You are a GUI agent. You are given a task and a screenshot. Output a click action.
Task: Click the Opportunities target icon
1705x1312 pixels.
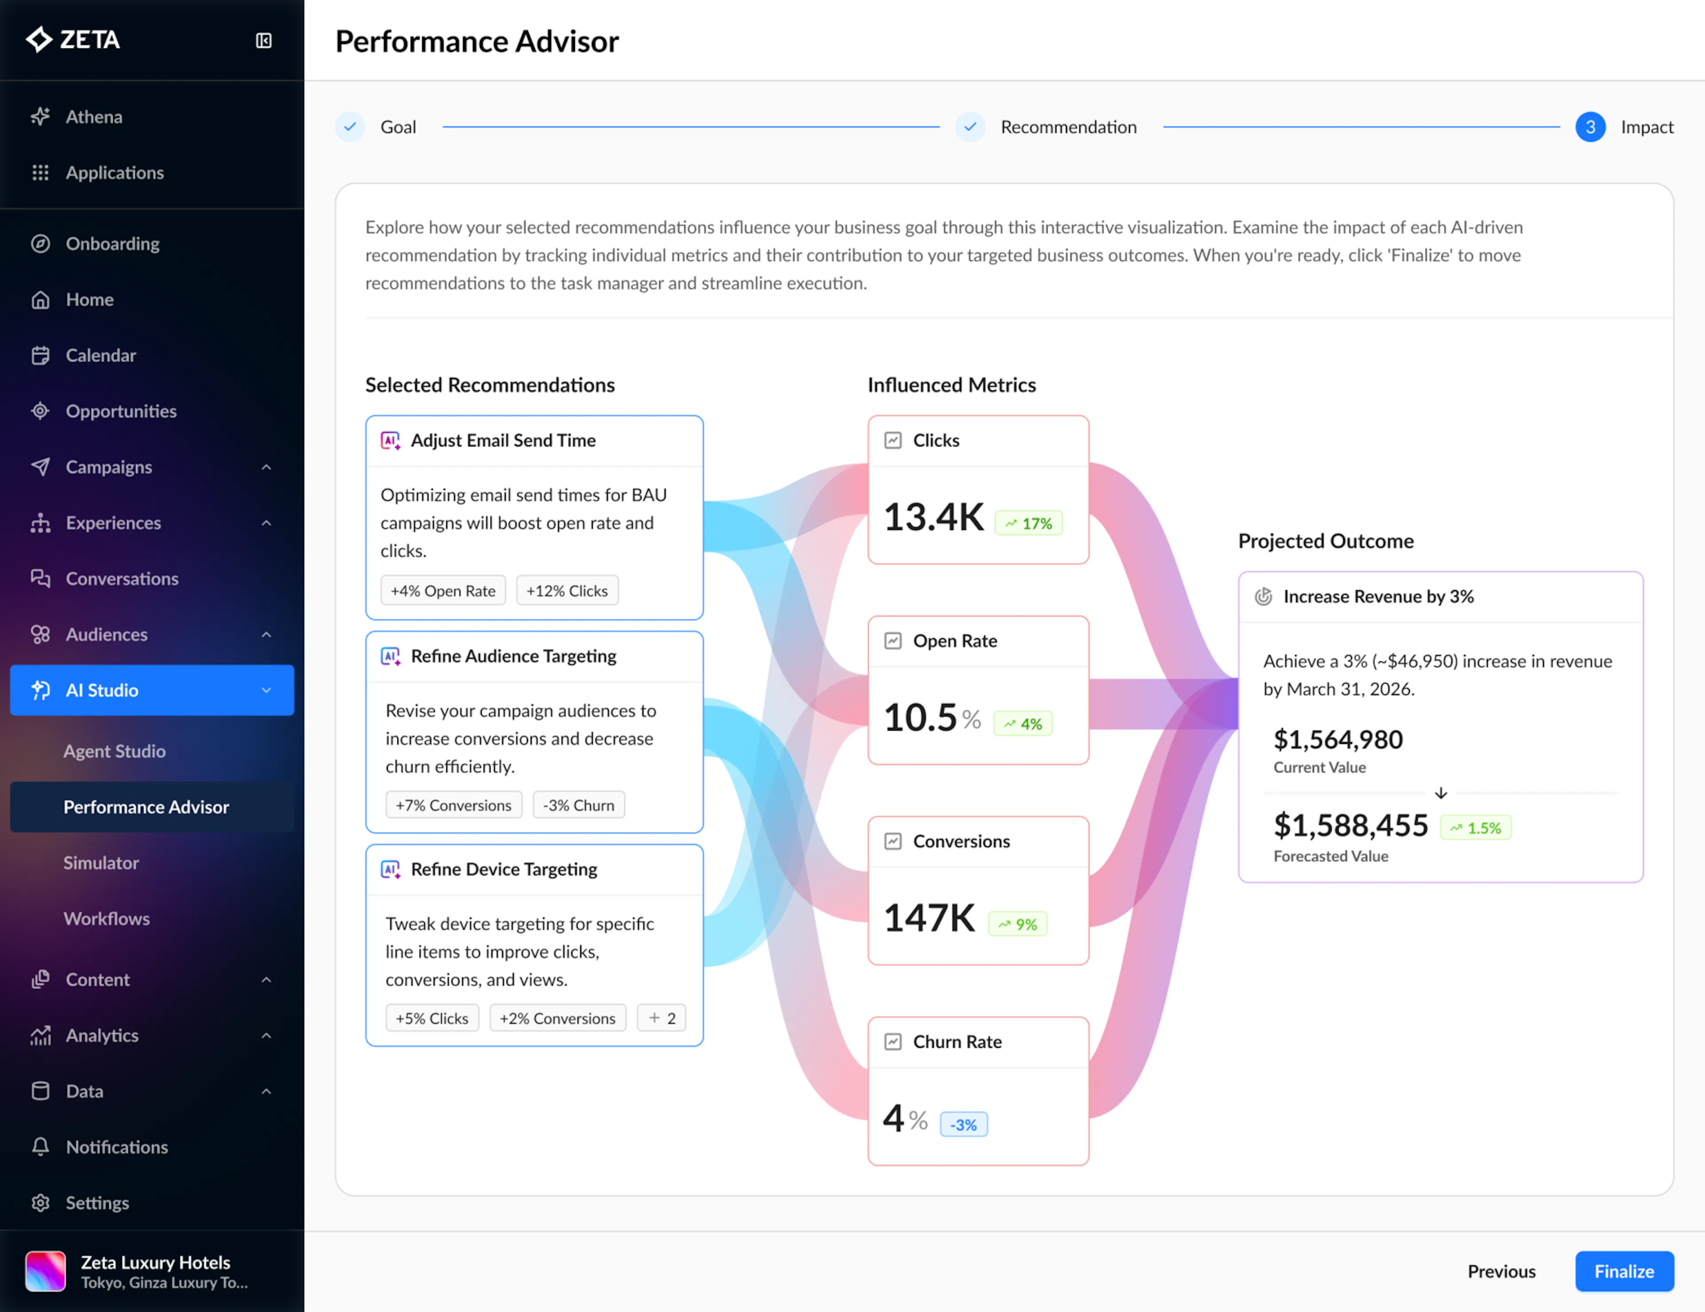tap(40, 411)
